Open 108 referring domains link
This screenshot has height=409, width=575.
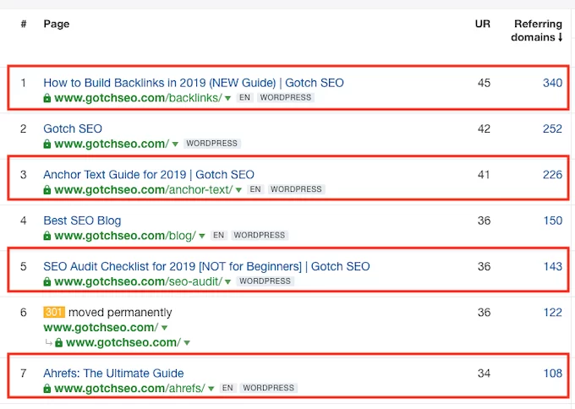[553, 373]
